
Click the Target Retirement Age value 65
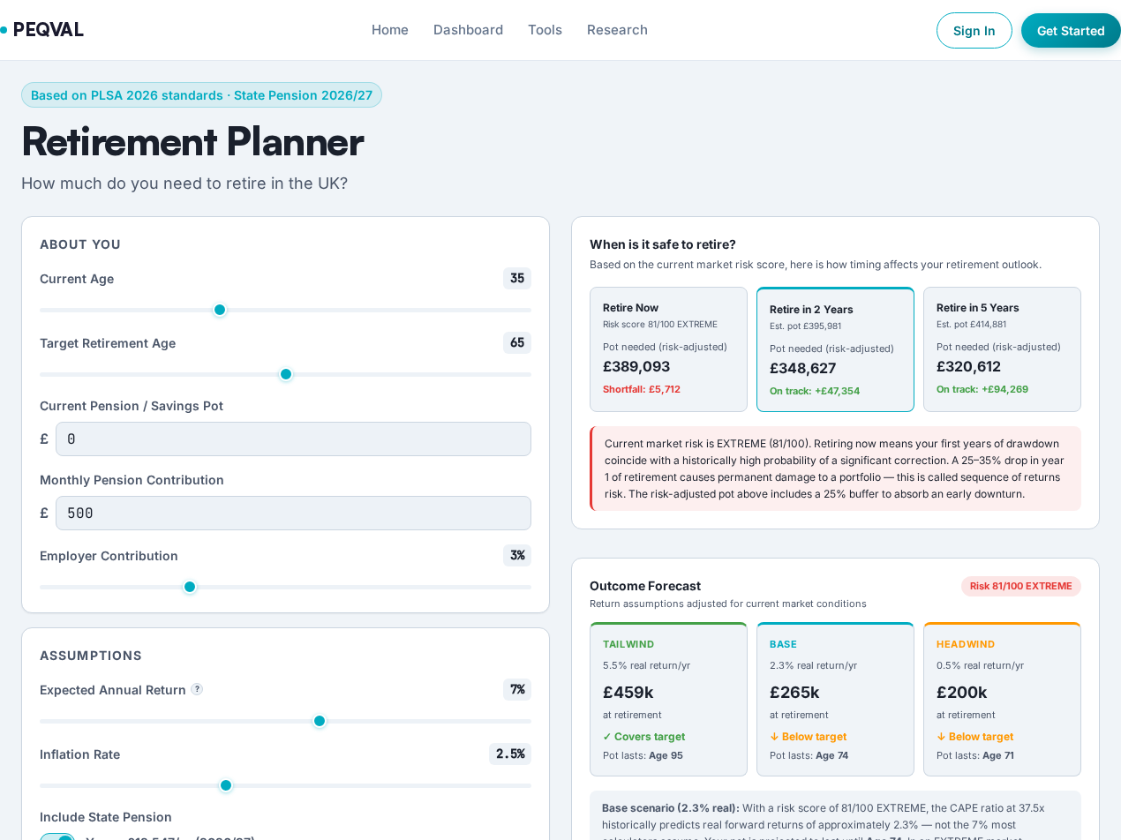point(517,343)
